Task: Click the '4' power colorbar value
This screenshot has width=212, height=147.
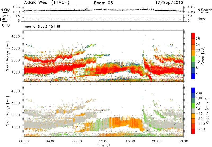Action: 197,74
